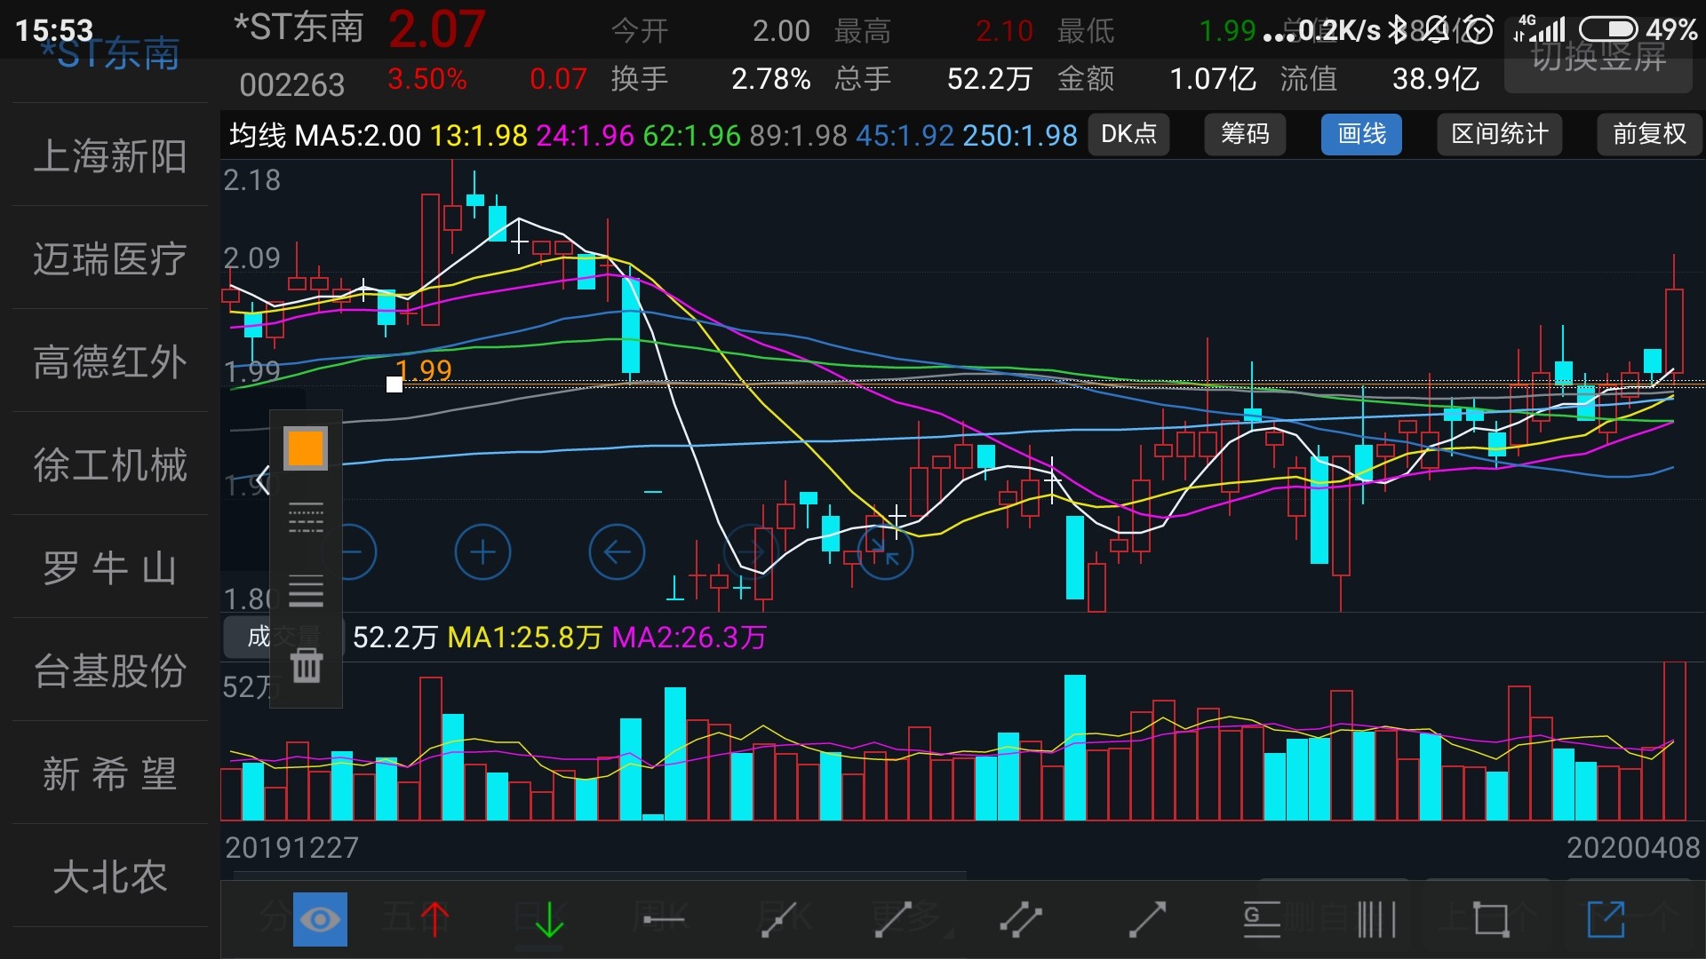Pick the orange line color swatch
The width and height of the screenshot is (1706, 959).
point(306,448)
